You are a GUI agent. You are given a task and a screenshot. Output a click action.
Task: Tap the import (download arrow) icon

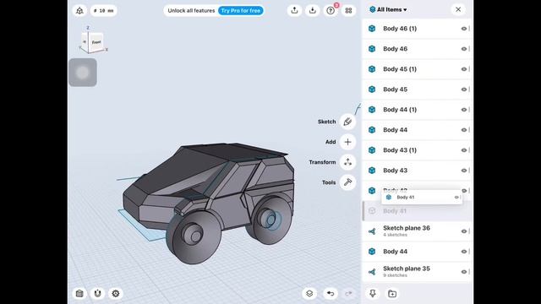pos(312,11)
